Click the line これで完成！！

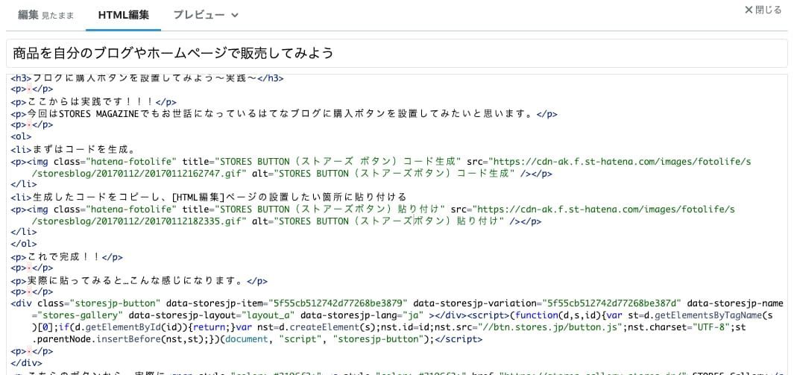coord(67,256)
